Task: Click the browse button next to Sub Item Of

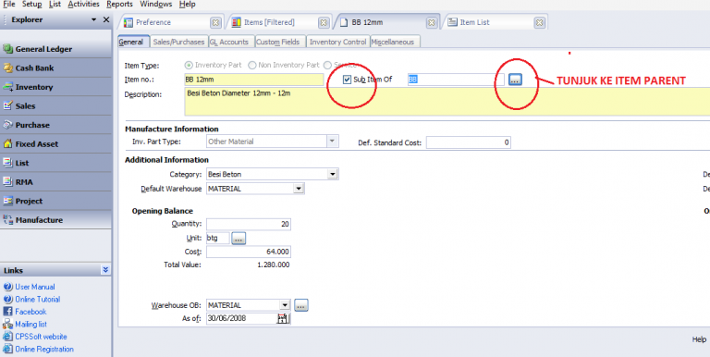Action: [x=515, y=80]
